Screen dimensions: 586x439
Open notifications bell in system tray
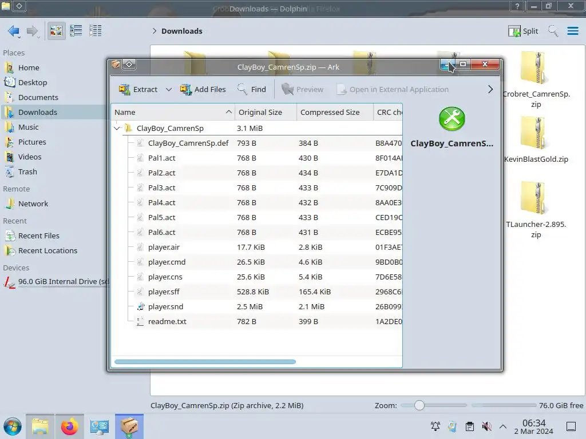pos(435,426)
